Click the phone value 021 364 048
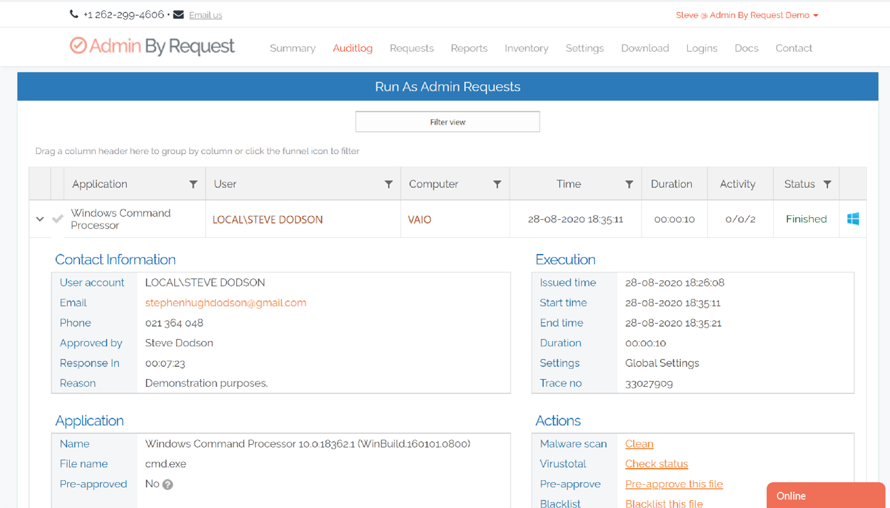 174,323
